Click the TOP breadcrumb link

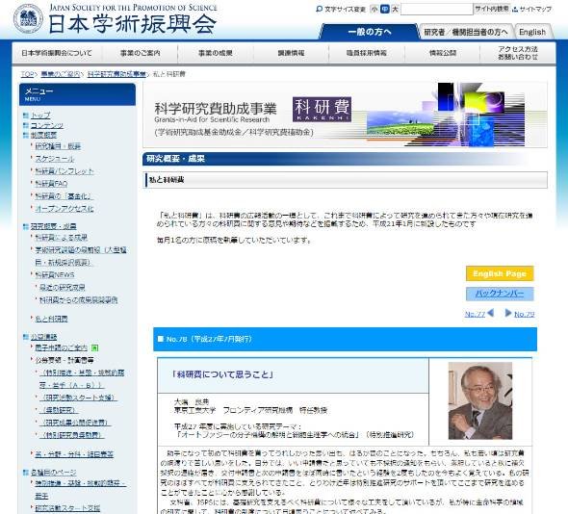(x=27, y=74)
